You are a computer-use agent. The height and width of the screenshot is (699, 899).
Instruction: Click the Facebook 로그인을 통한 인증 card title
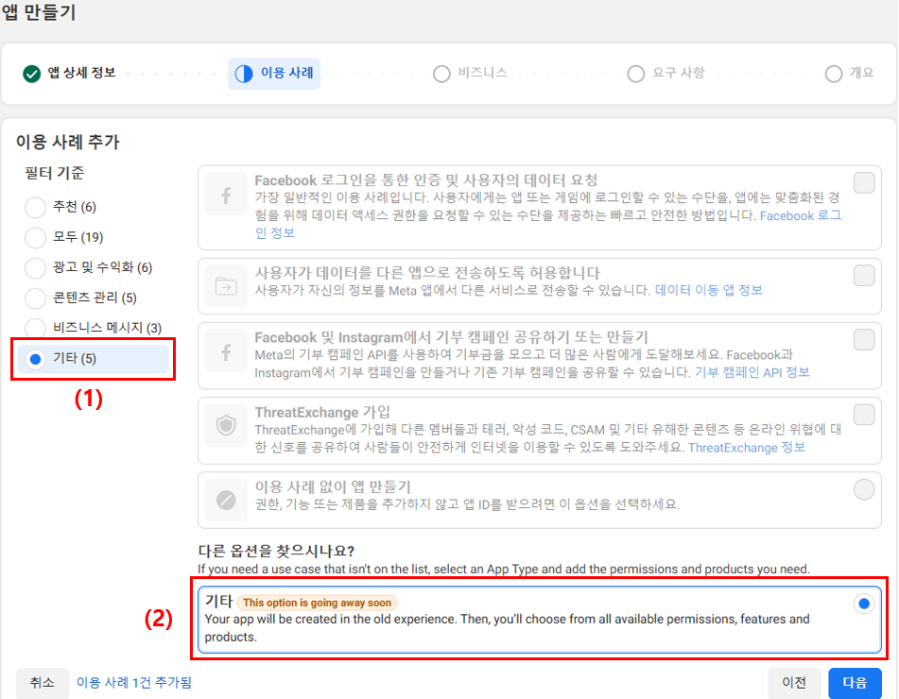[426, 180]
